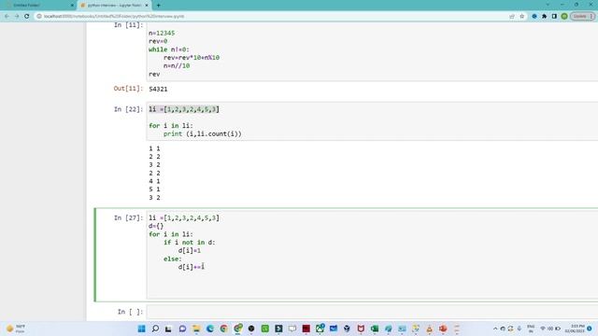598x336 pixels.
Task: Bookmark this page with star icon
Action: [x=521, y=17]
